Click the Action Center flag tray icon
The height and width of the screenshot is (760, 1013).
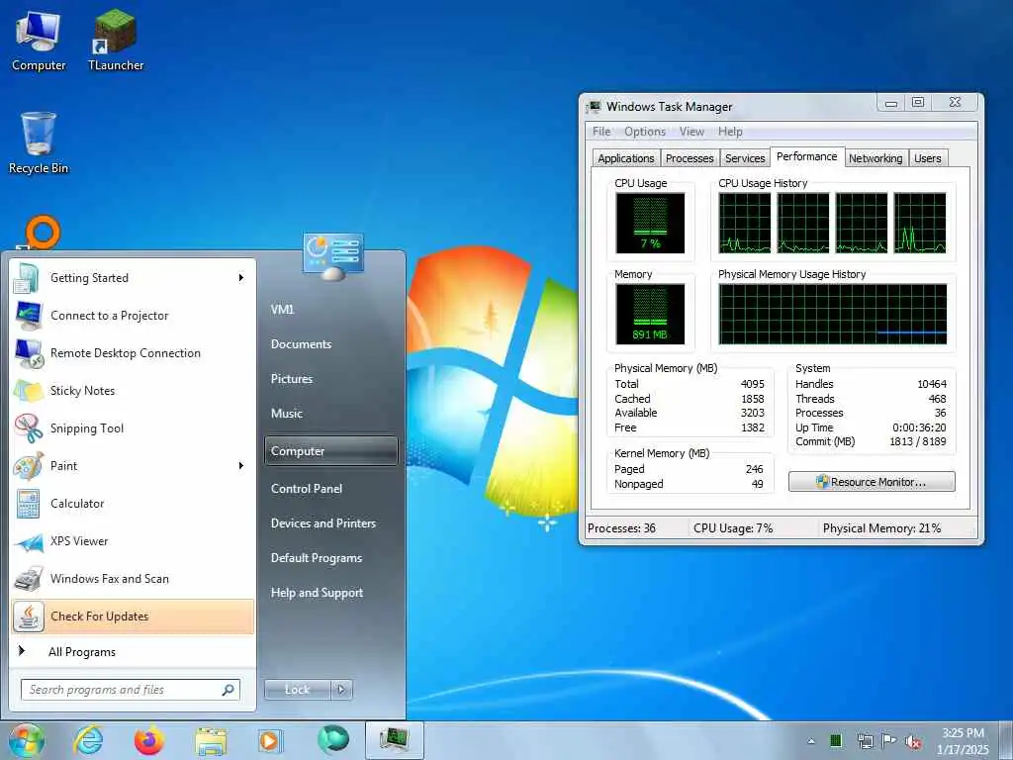coord(889,740)
